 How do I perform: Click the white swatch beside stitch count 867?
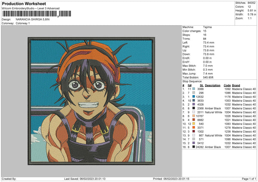click(x=193, y=135)
